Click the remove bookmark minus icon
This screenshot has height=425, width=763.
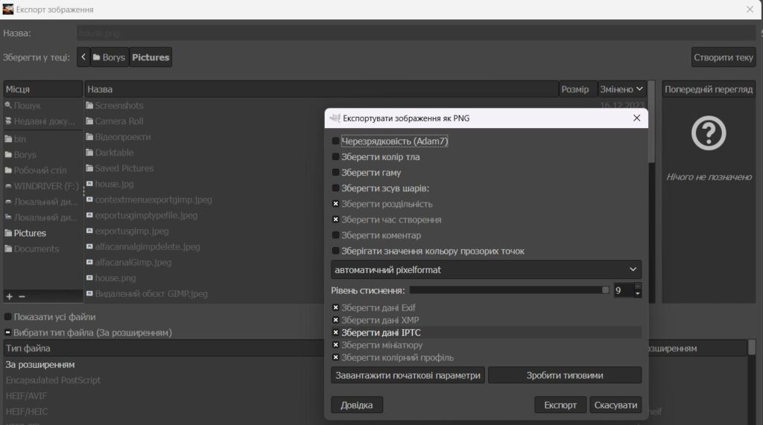click(22, 296)
